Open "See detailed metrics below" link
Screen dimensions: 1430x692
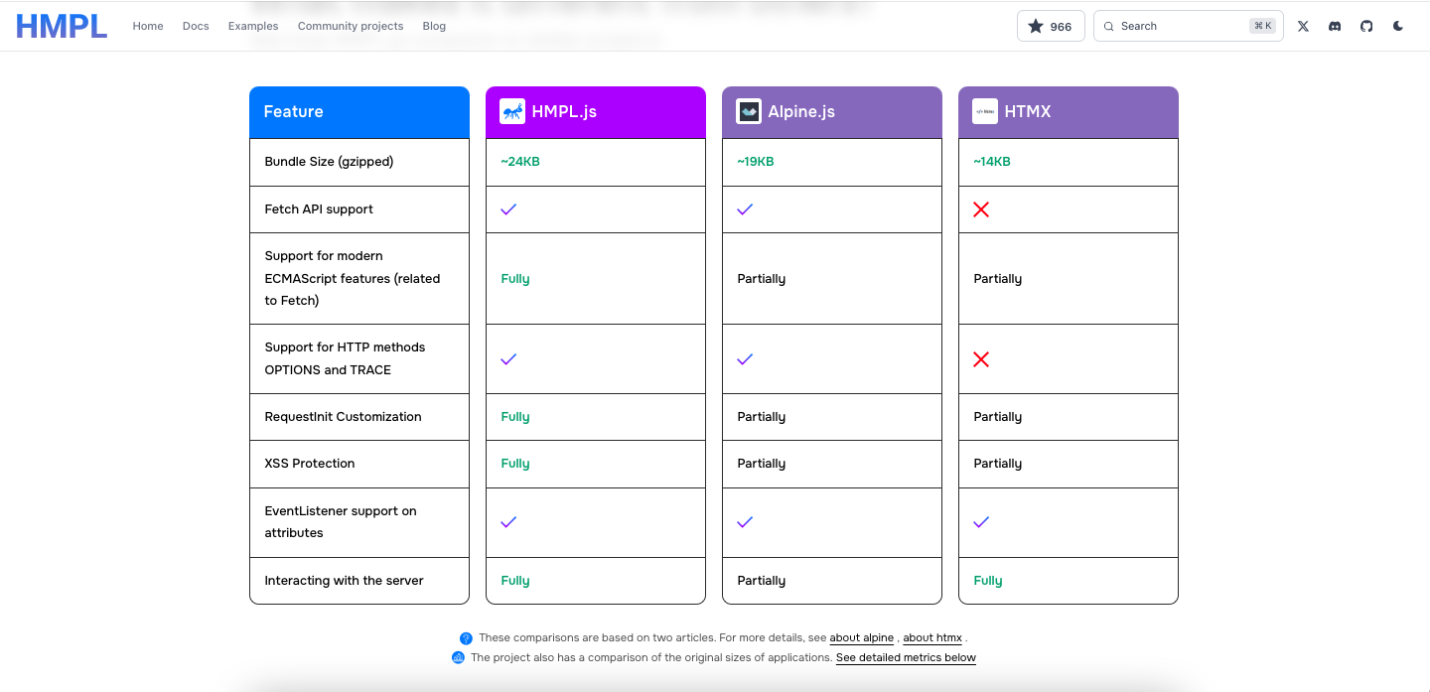click(x=906, y=657)
